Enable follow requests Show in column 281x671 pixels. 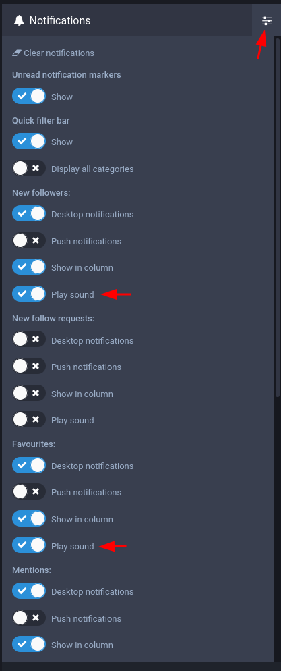click(x=29, y=394)
